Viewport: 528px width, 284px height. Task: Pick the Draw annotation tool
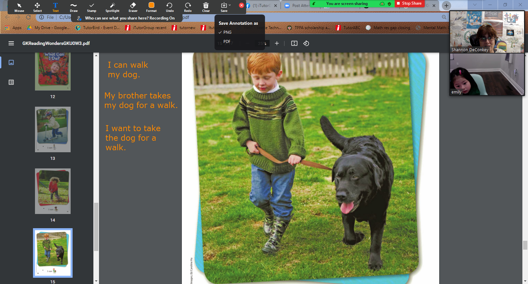pos(74,7)
